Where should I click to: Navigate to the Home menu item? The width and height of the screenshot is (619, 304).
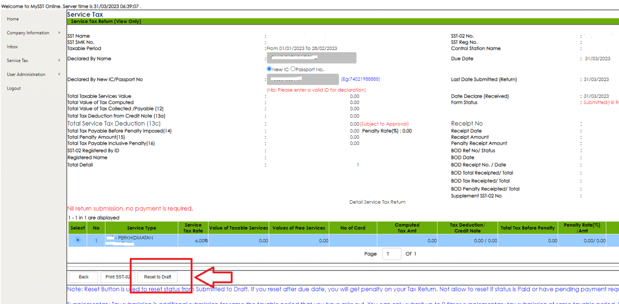tap(12, 19)
